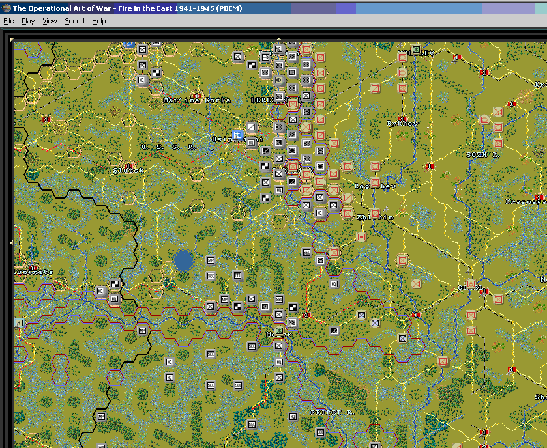
Task: Select the gray unit with the arrow symbol at the top
Action: [x=265, y=57]
